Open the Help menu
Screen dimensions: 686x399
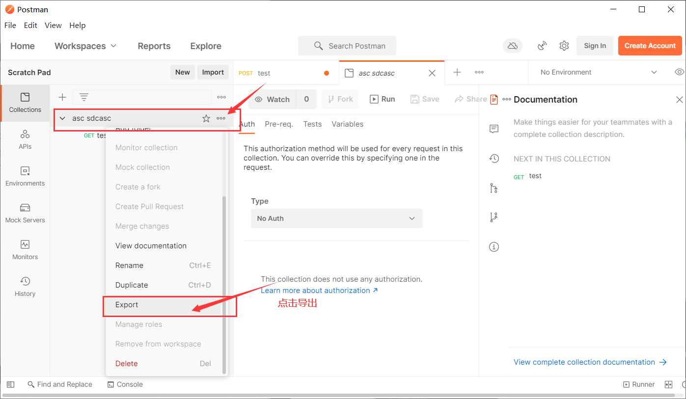tap(78, 25)
